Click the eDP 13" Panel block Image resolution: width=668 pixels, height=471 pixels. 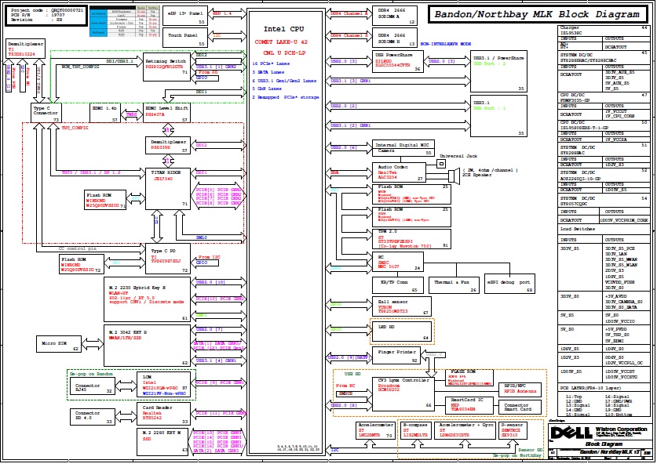click(185, 15)
